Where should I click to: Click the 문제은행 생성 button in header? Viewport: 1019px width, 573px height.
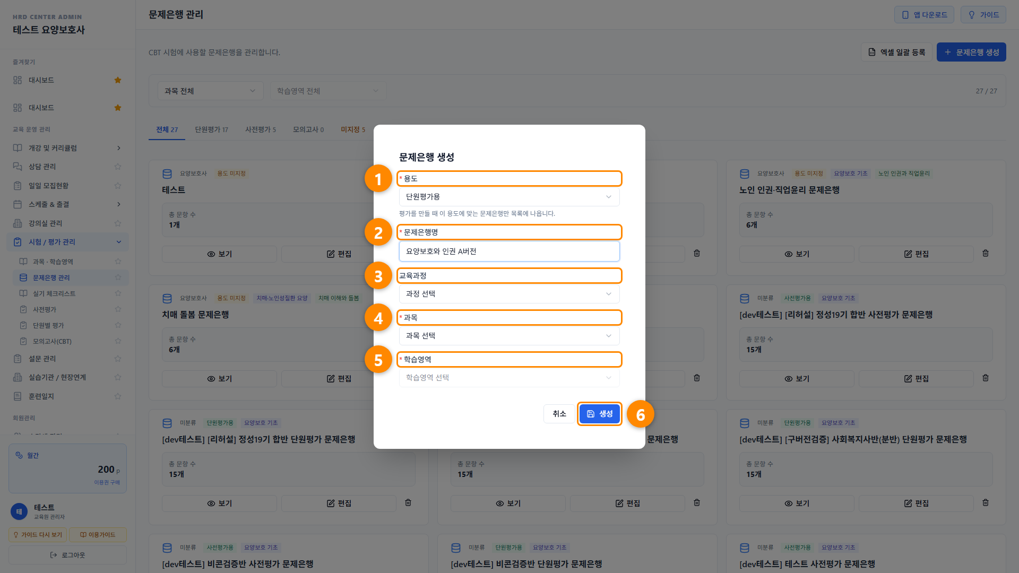(x=971, y=52)
